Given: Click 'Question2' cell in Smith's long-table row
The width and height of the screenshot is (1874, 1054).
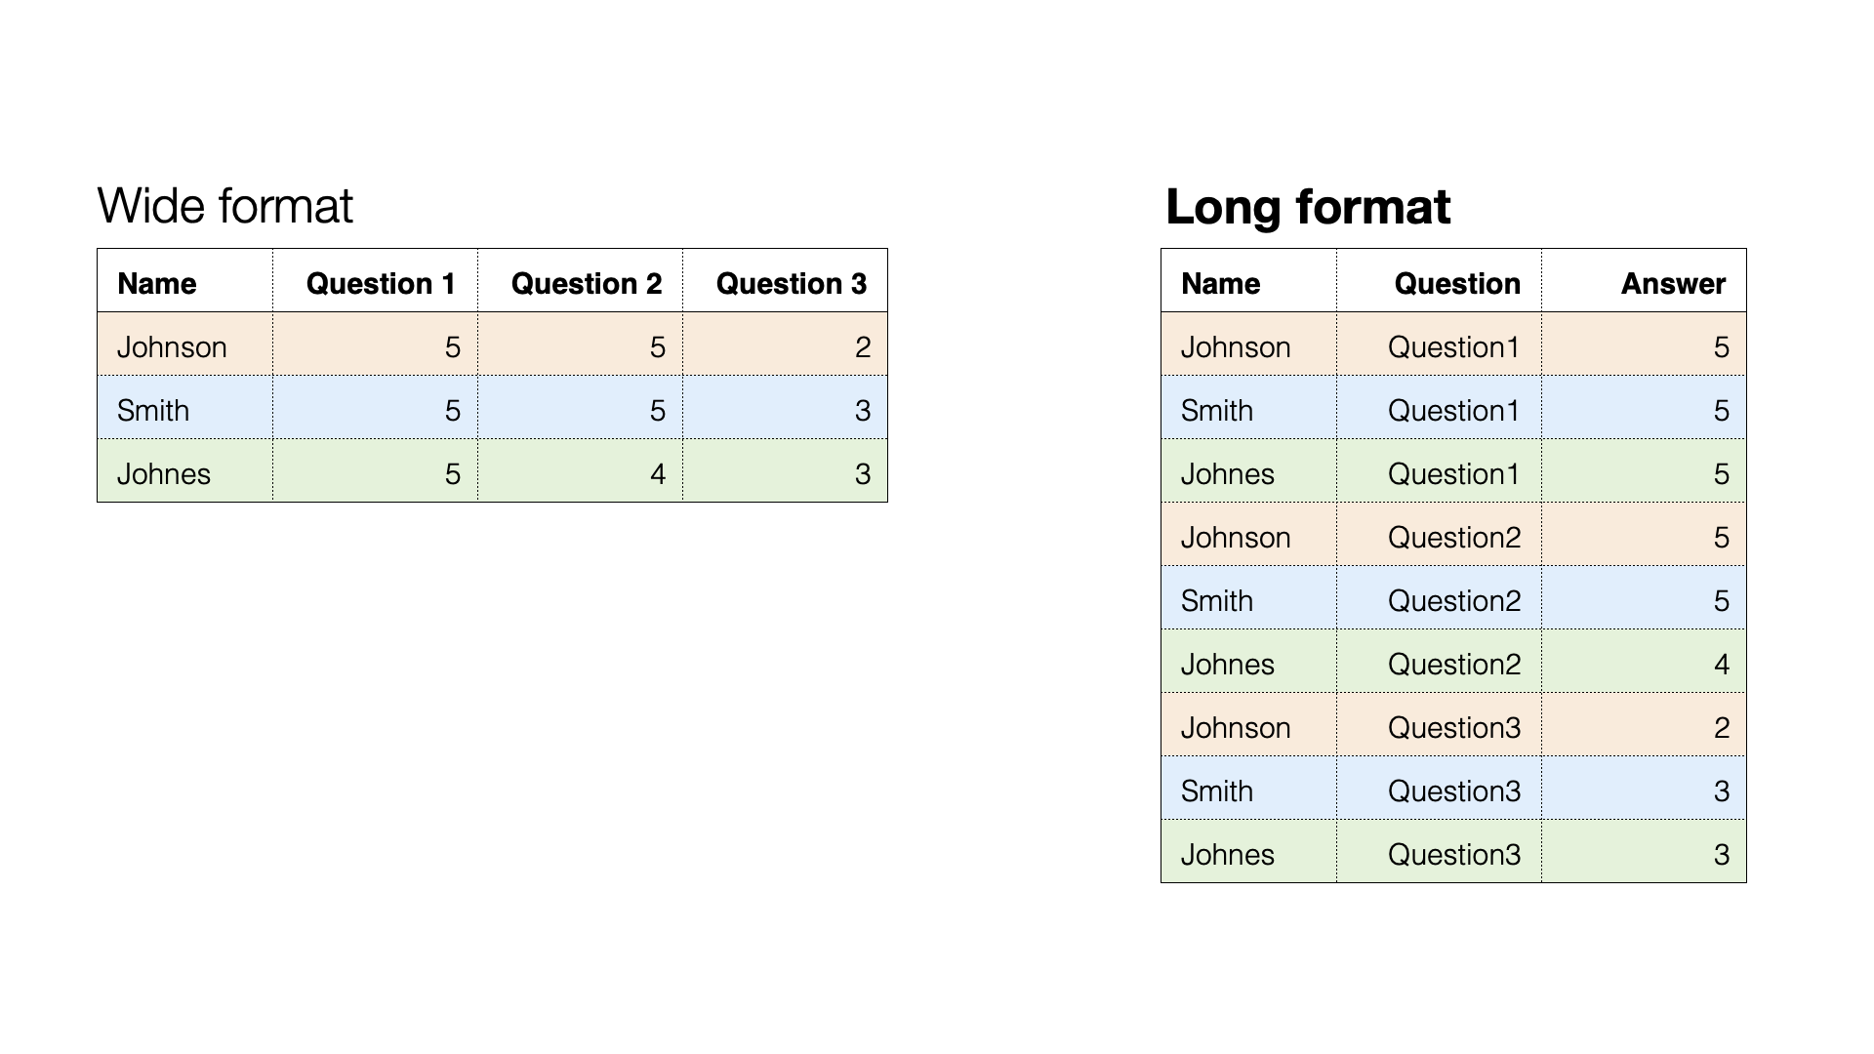Looking at the screenshot, I should click(x=1453, y=600).
